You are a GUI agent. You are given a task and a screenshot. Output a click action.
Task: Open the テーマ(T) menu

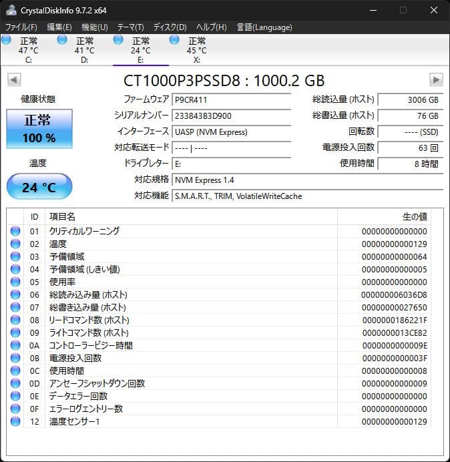click(131, 27)
